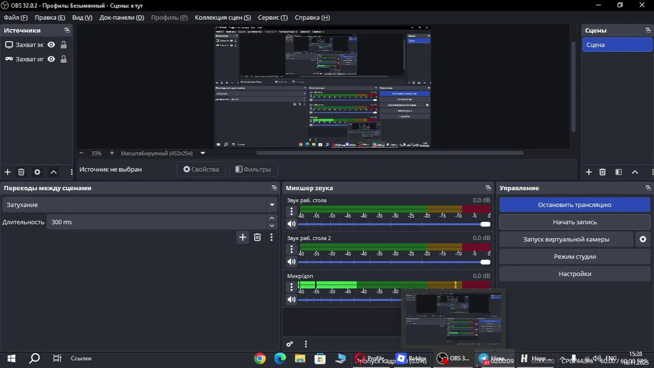Add a configurable transition with plus icon
This screenshot has height=368, width=654.
tap(243, 237)
